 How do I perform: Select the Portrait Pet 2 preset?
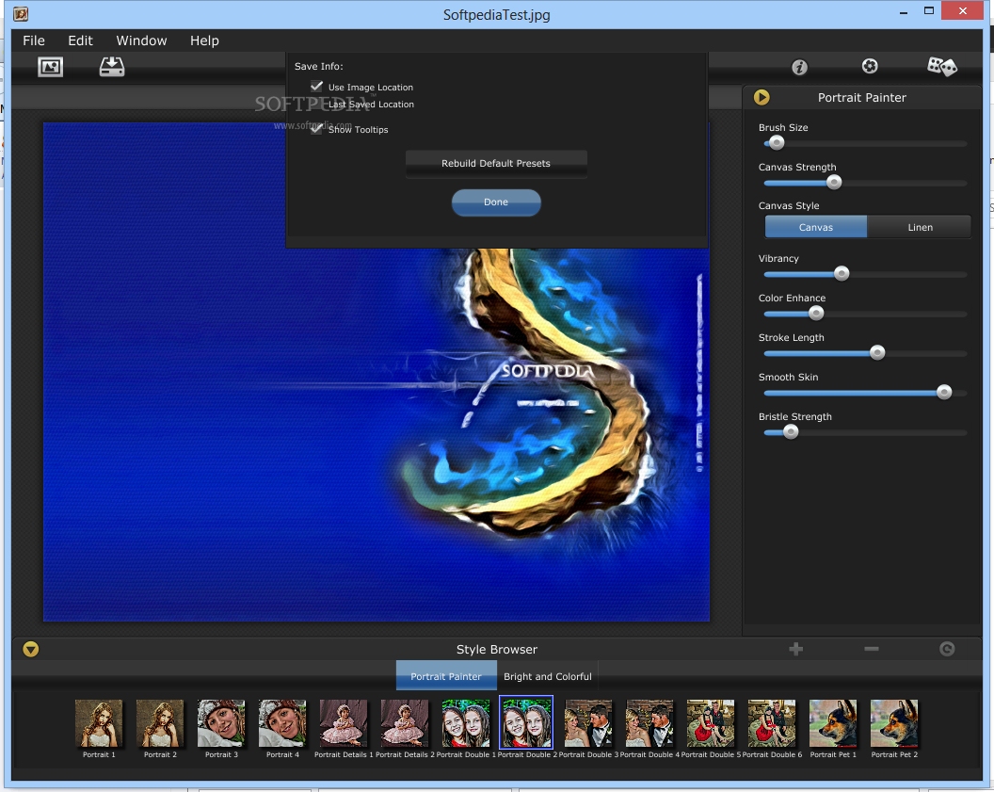click(x=894, y=723)
